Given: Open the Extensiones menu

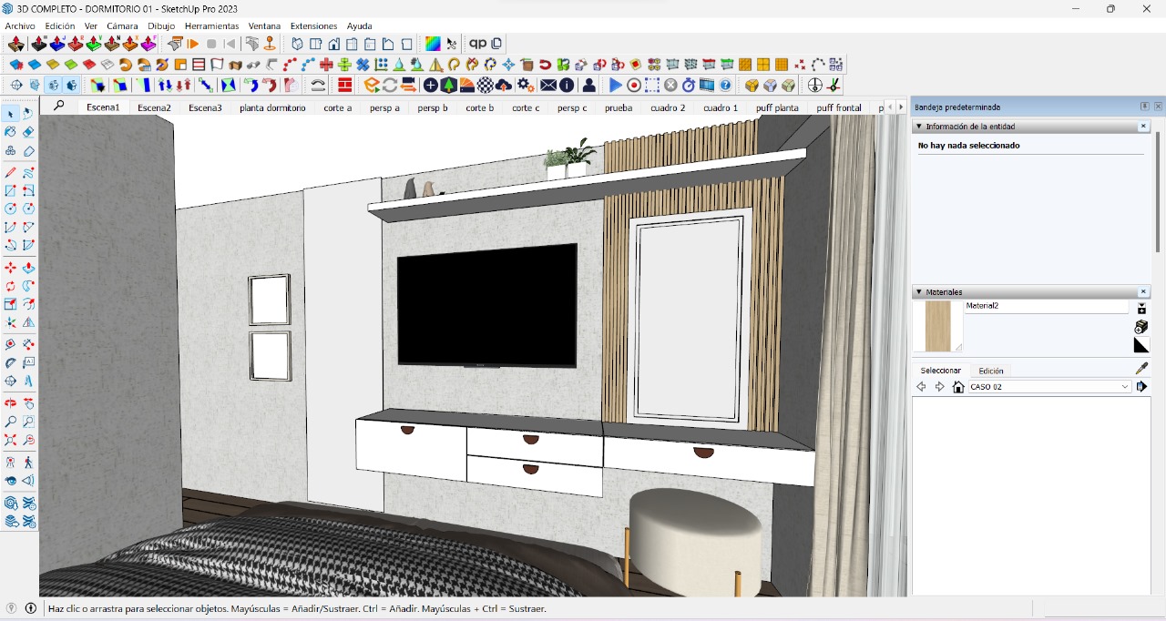Looking at the screenshot, I should 313,26.
